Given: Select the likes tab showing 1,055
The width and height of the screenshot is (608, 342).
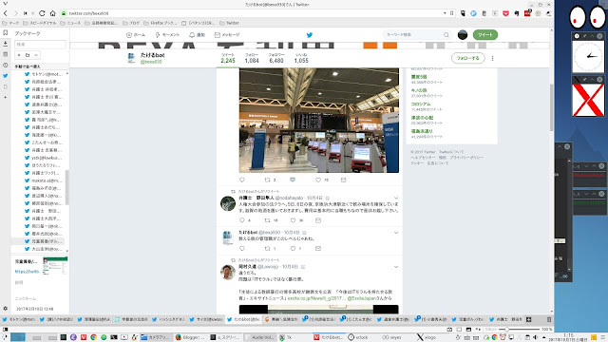Looking at the screenshot, I should click(x=301, y=58).
